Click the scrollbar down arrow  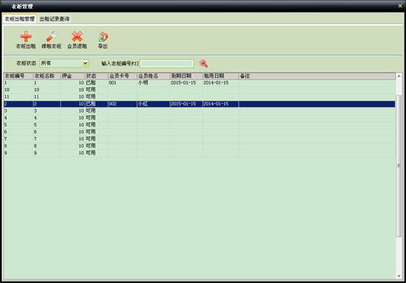(x=399, y=276)
